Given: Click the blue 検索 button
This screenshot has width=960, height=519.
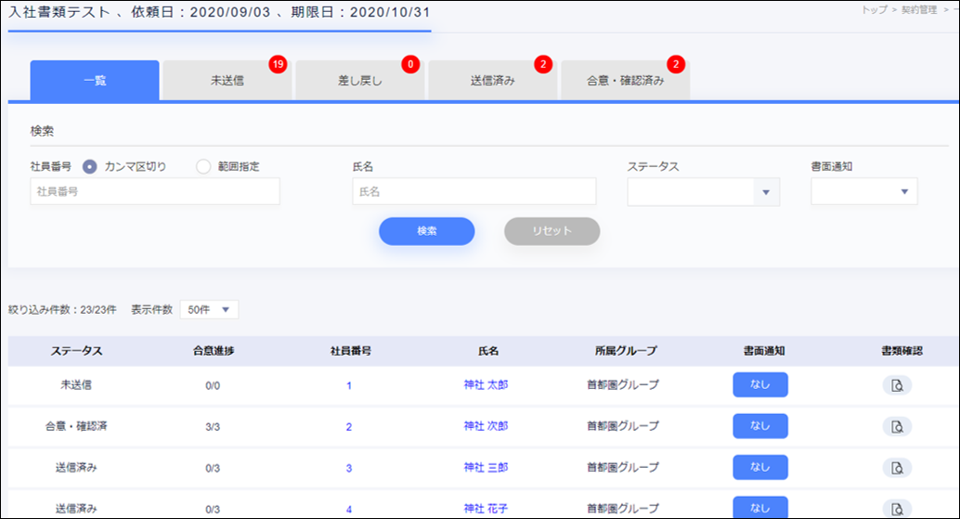Looking at the screenshot, I should tap(427, 231).
